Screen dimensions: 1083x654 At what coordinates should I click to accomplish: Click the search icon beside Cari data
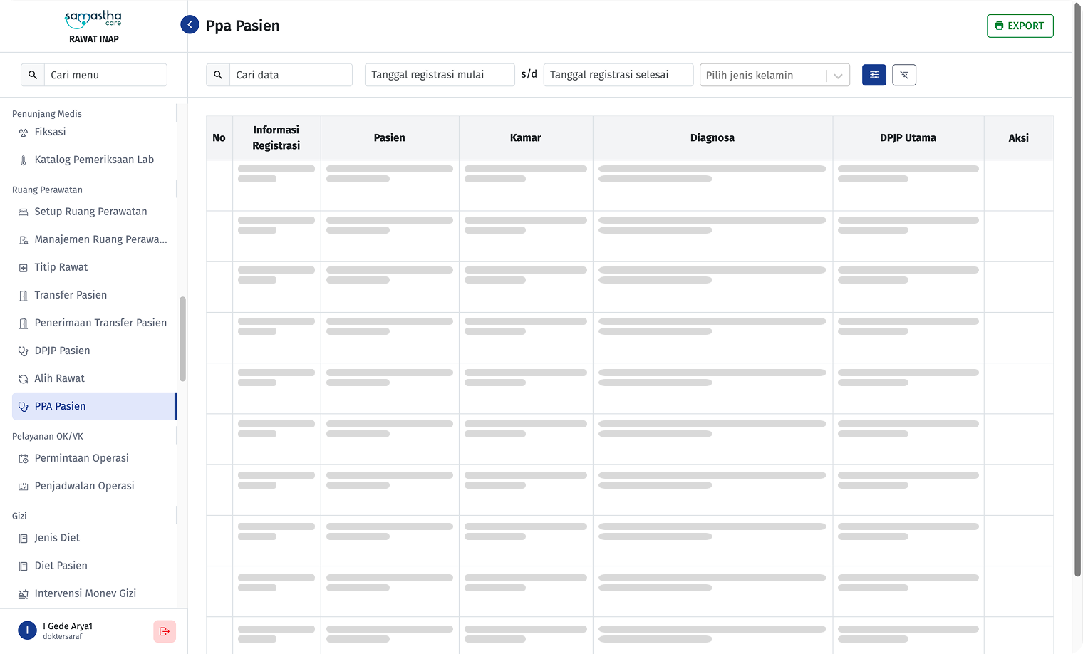point(218,75)
